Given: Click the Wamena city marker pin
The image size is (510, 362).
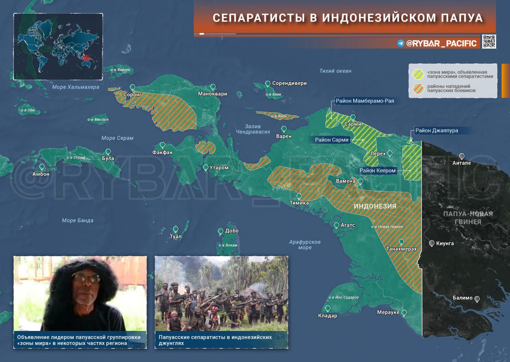Looking at the screenshot, I should coord(360,182).
